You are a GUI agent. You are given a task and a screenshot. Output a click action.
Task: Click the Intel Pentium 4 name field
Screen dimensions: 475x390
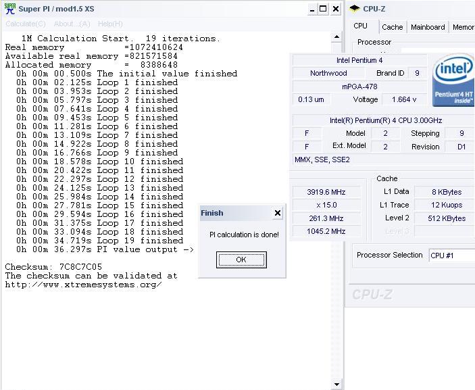(359, 60)
